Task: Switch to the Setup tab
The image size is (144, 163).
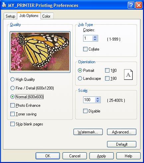Action: [10, 16]
